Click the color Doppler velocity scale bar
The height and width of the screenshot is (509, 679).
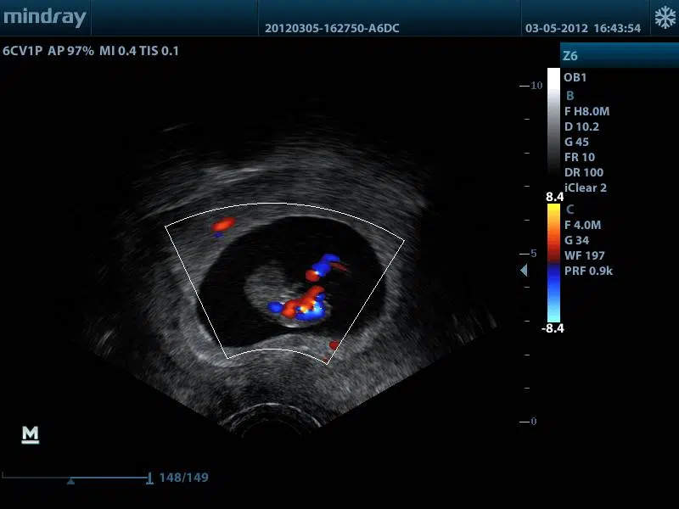click(x=553, y=263)
